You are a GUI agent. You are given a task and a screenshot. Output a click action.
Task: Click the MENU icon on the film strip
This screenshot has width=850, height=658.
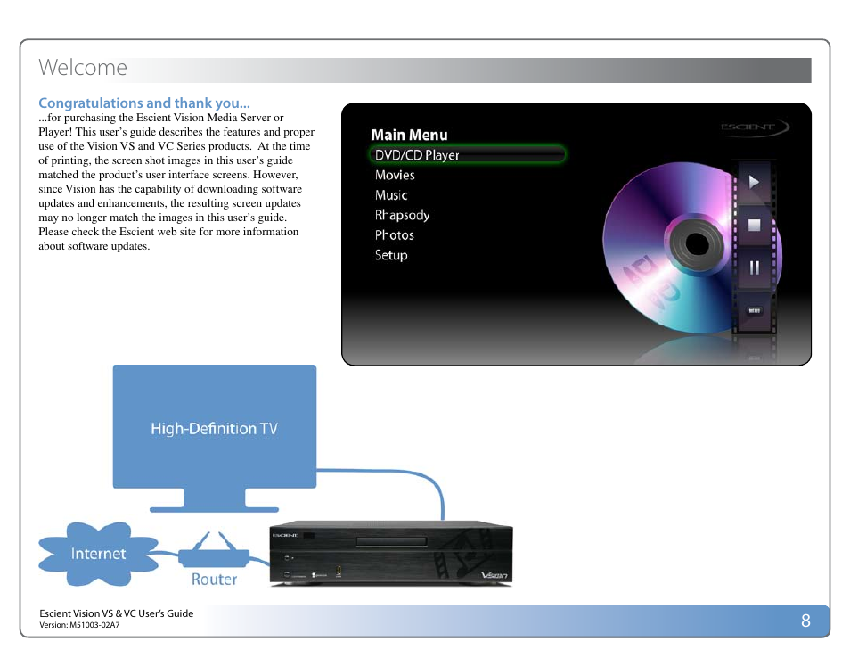(x=754, y=311)
